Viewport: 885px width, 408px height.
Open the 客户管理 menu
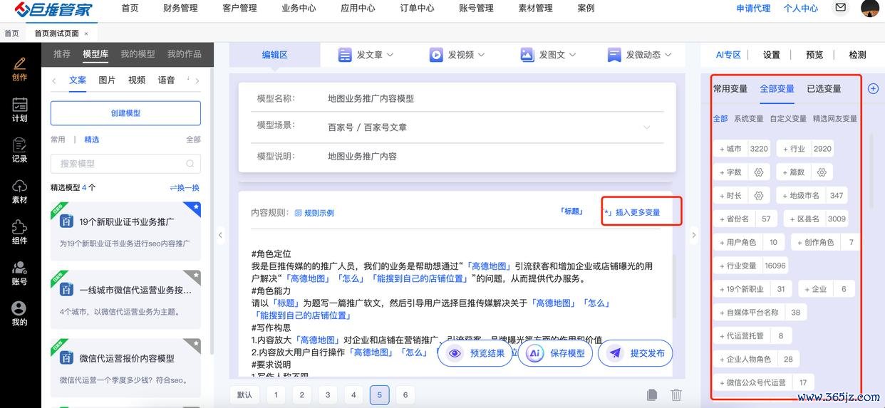pyautogui.click(x=239, y=9)
